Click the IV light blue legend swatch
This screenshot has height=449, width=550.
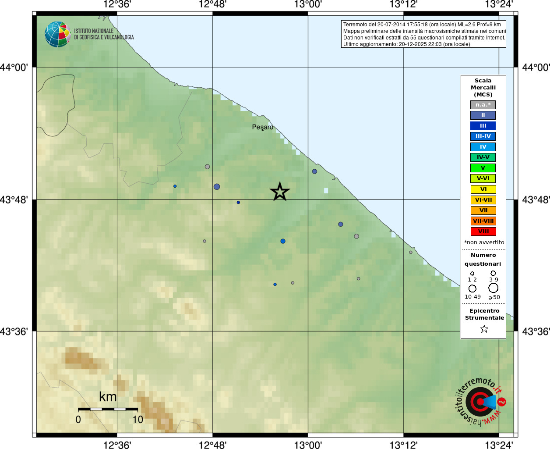click(x=483, y=147)
